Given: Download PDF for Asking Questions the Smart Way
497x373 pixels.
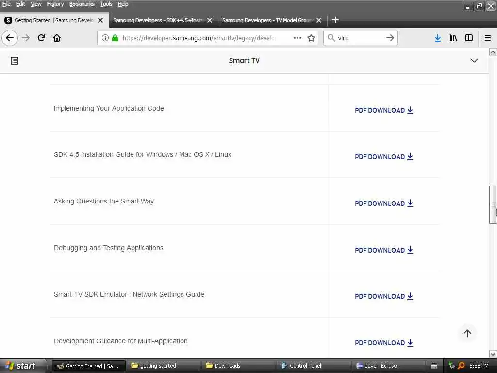Looking at the screenshot, I should (384, 203).
